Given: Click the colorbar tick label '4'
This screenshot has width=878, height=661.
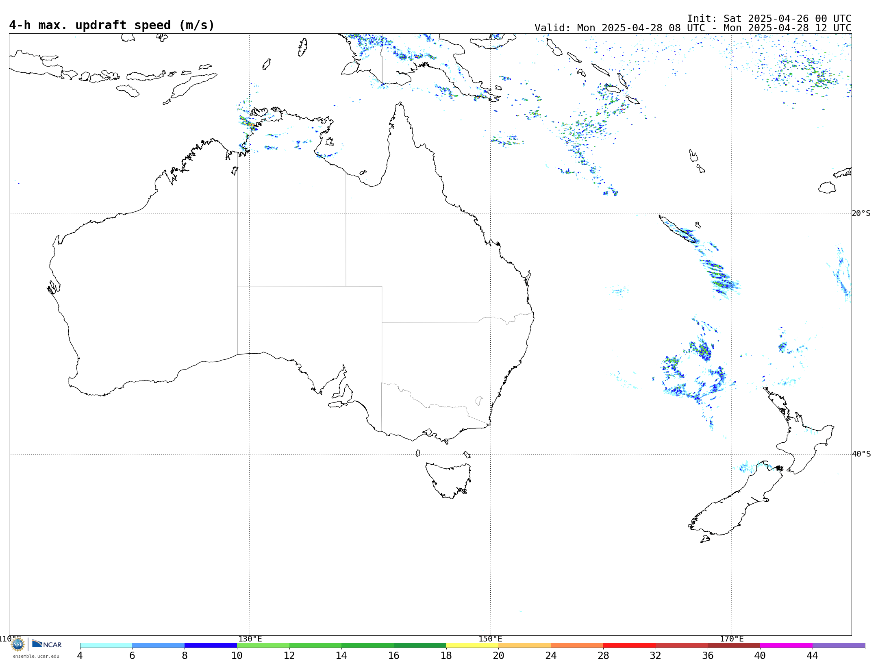Looking at the screenshot, I should [80, 656].
